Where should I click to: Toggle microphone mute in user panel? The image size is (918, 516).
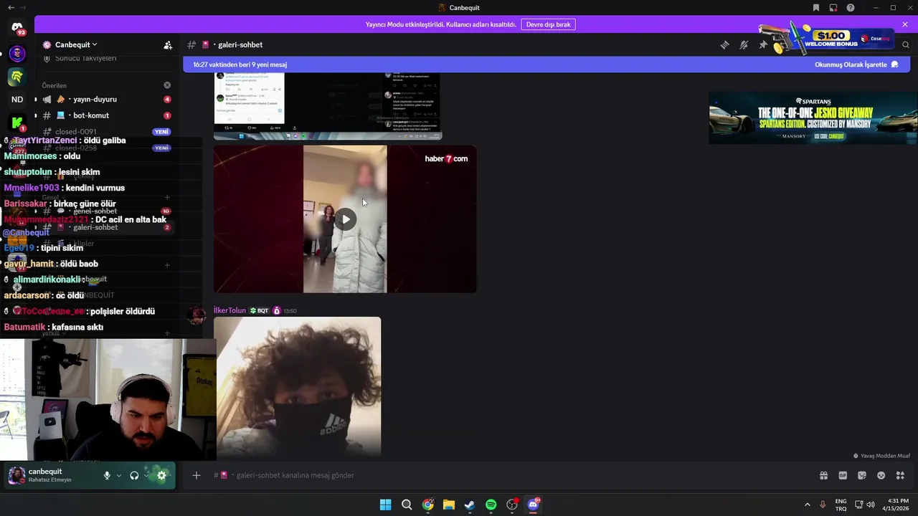coord(107,475)
